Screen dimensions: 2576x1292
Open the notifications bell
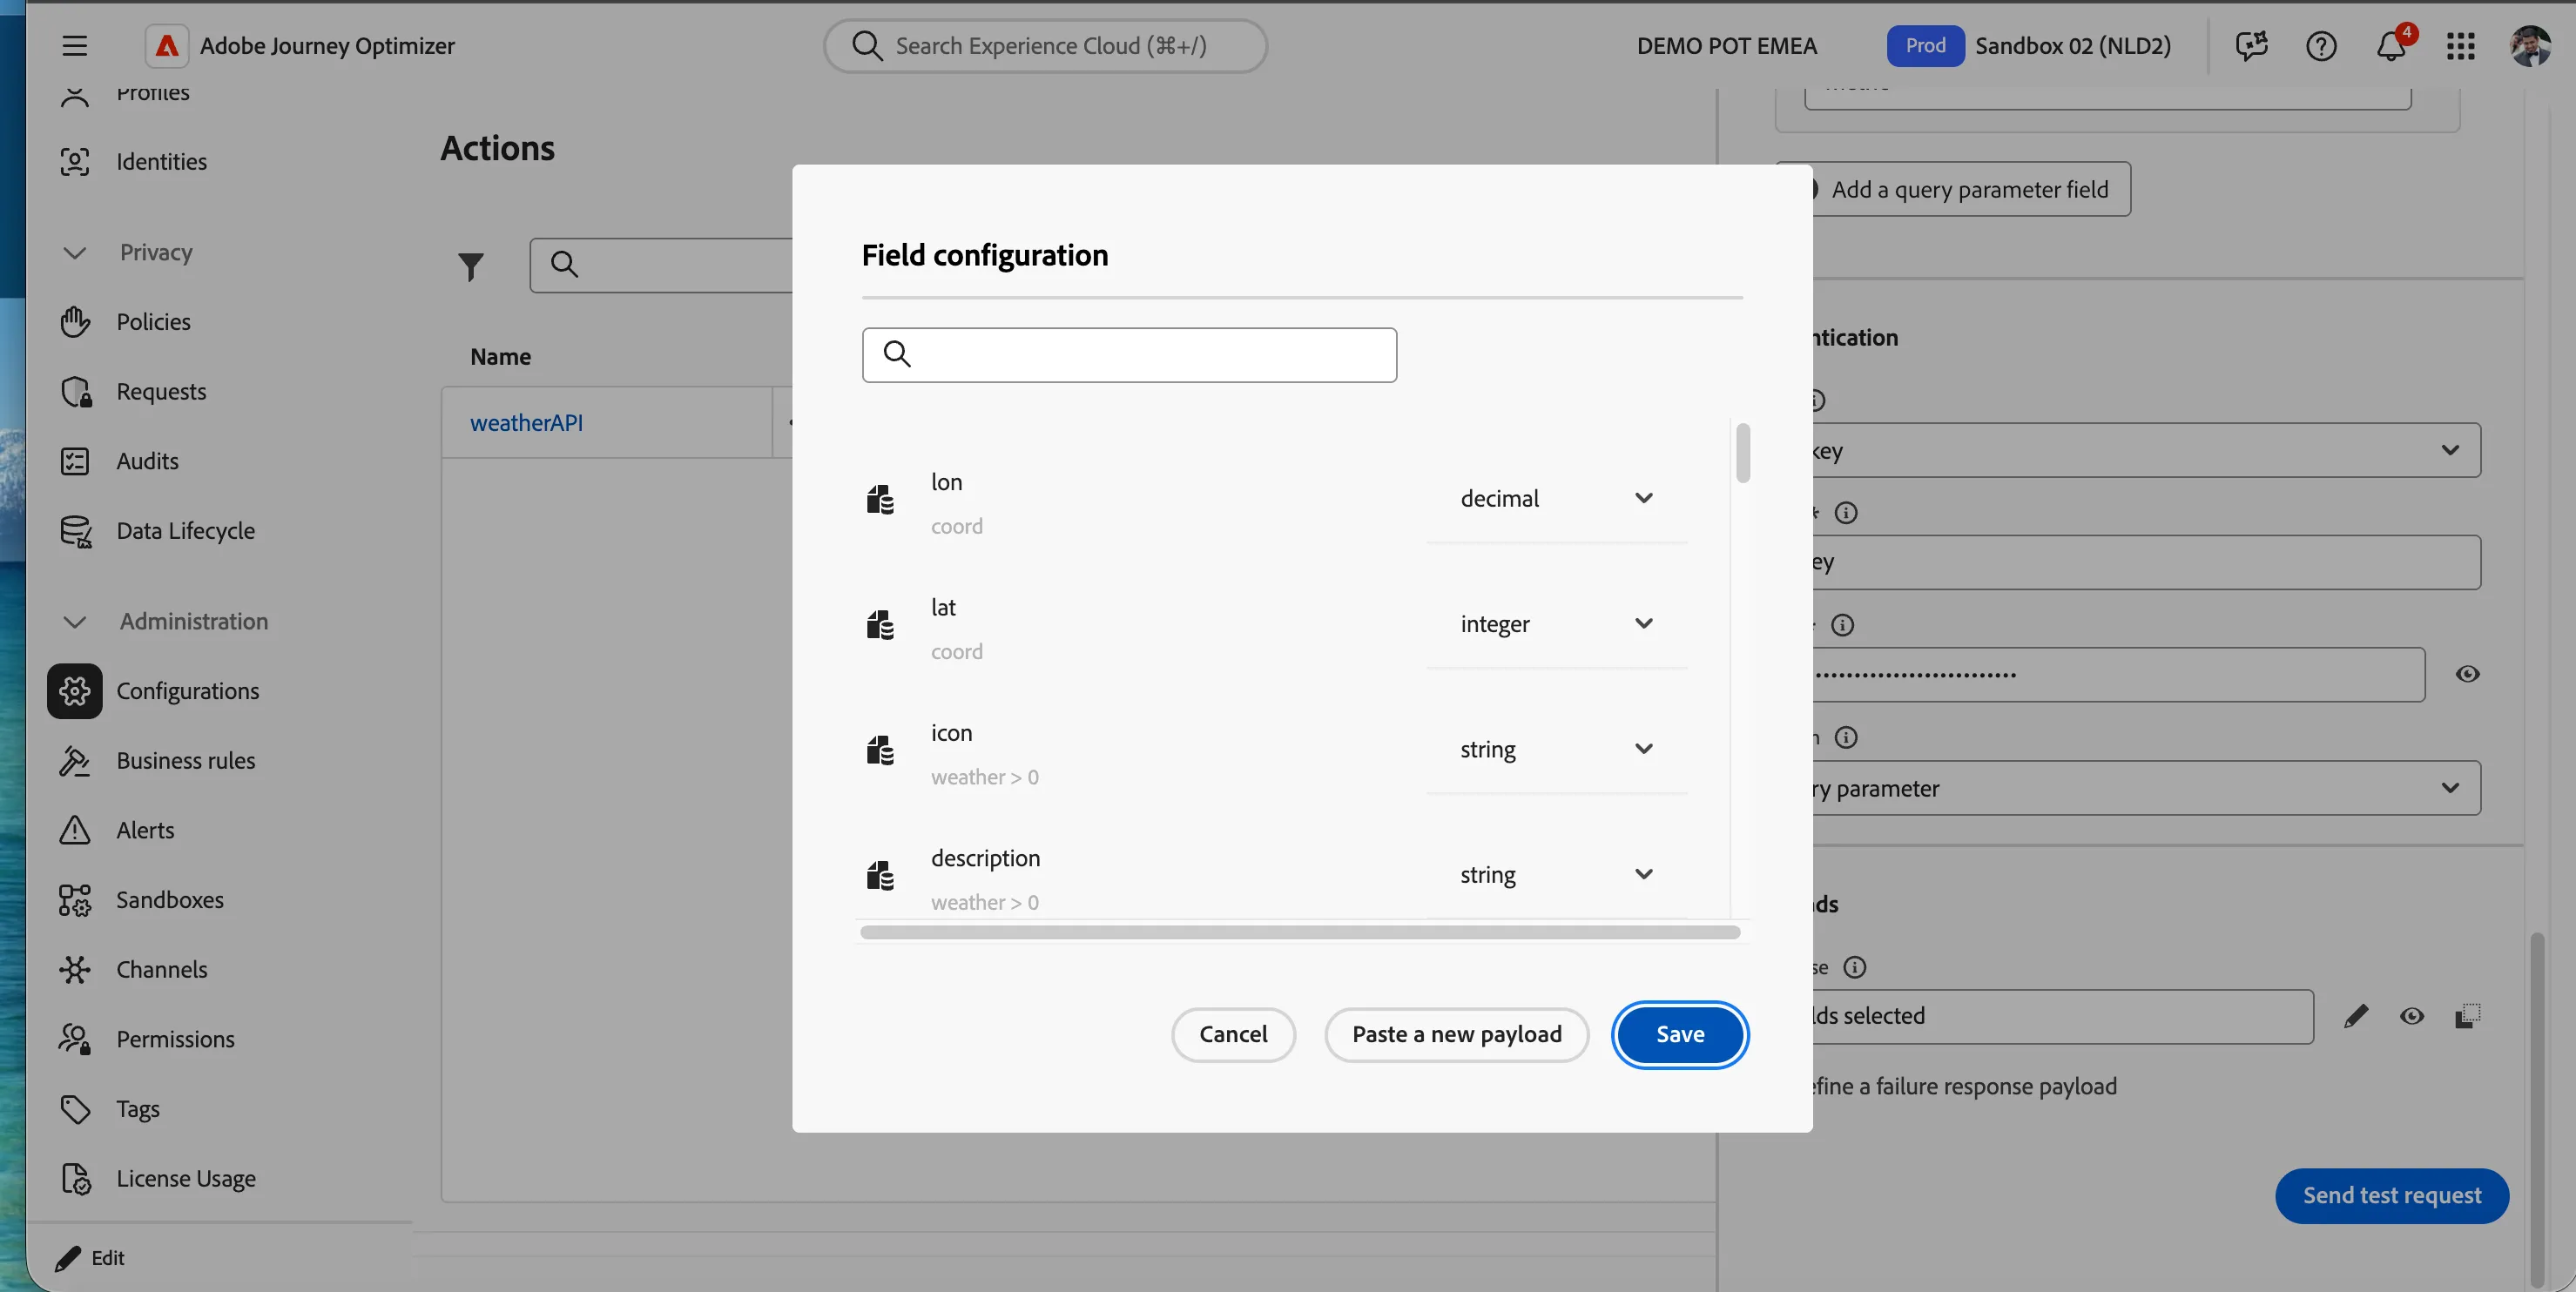[x=2391, y=46]
